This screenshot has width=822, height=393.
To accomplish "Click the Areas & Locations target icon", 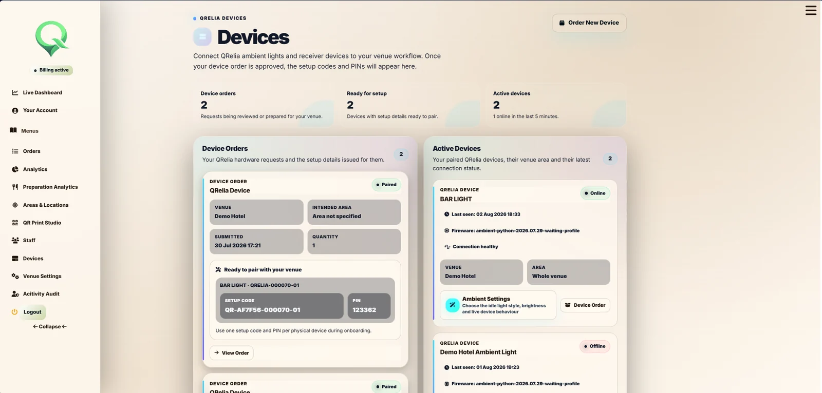I will click(x=15, y=205).
